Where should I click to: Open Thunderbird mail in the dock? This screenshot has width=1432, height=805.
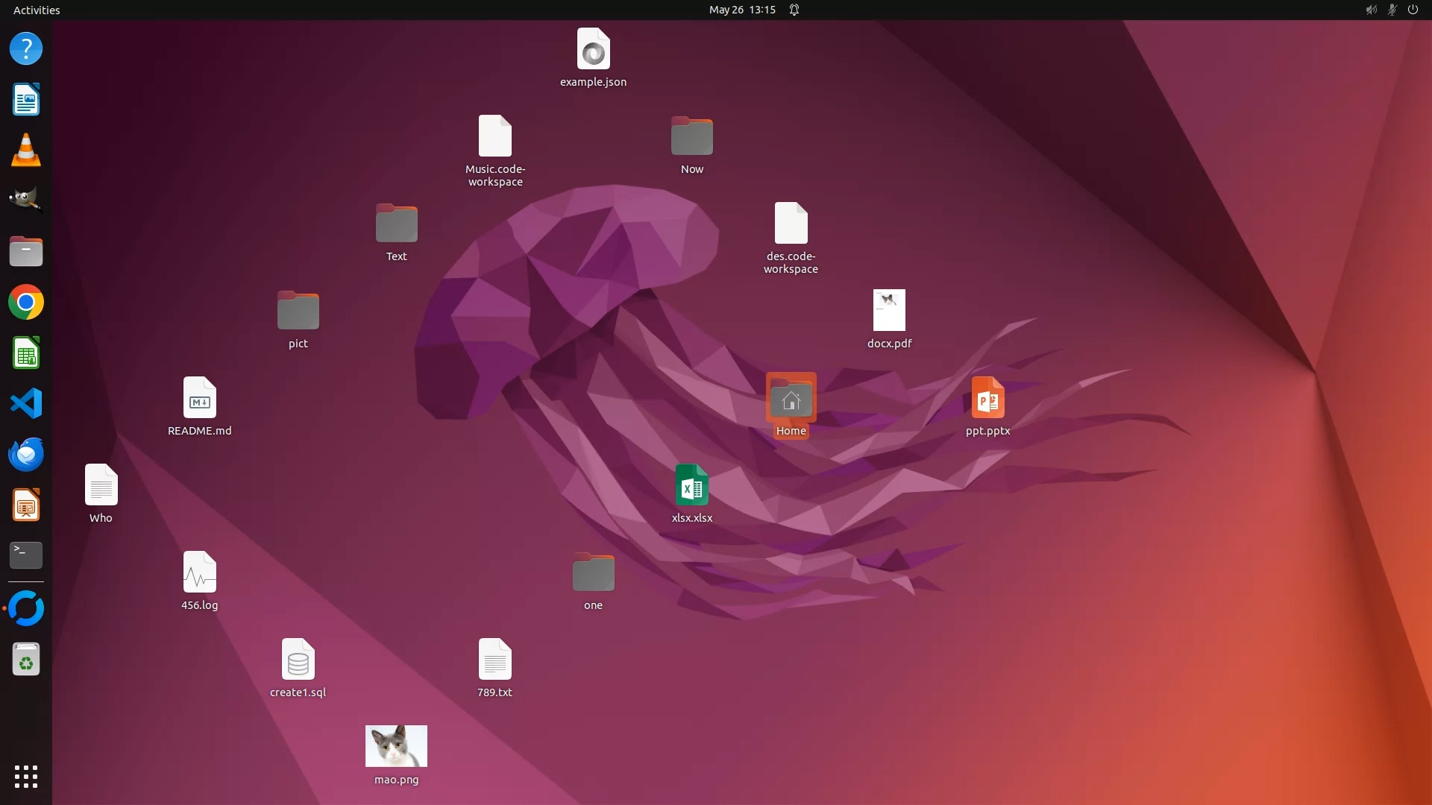click(26, 455)
